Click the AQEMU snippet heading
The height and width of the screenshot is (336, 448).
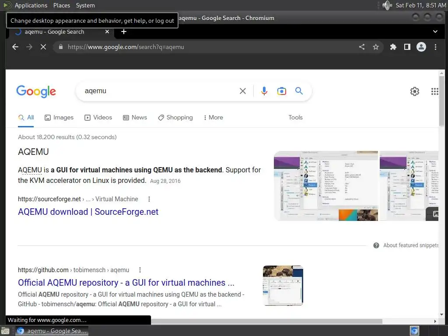click(x=33, y=152)
